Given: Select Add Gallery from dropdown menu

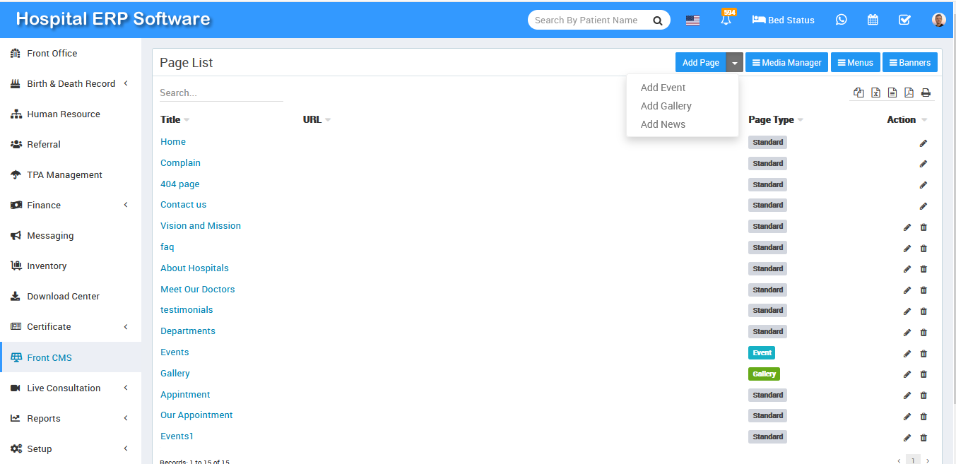Looking at the screenshot, I should (666, 106).
